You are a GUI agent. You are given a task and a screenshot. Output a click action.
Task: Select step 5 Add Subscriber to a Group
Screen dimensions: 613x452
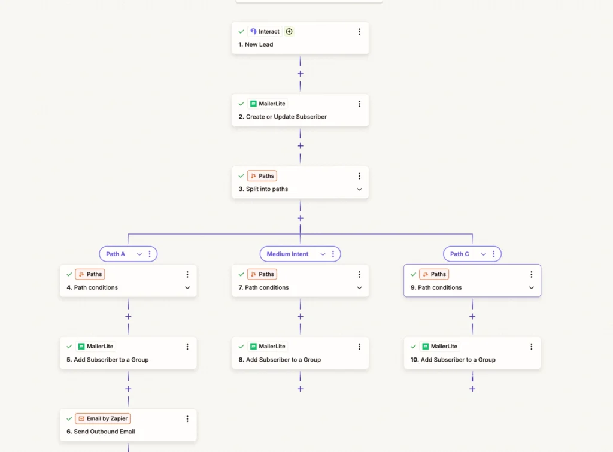[x=128, y=353]
